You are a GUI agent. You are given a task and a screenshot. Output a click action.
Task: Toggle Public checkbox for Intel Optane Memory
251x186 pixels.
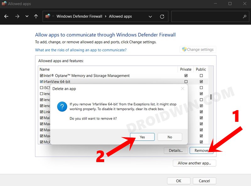point(201,76)
